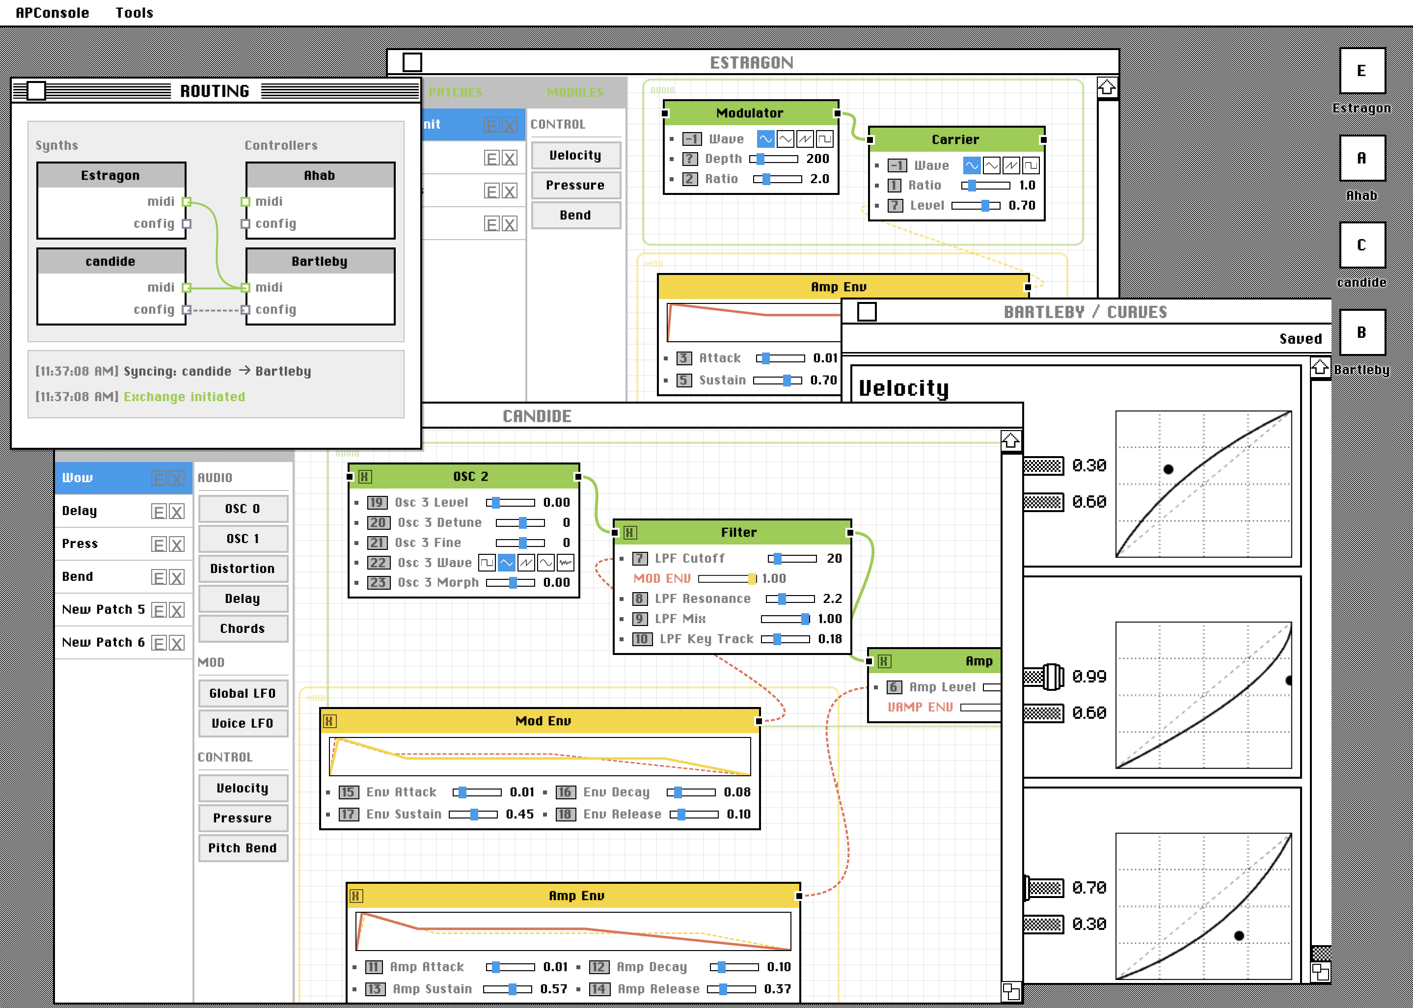Select the sine wave for the Modulator
The height and width of the screenshot is (1008, 1413).
(x=765, y=138)
